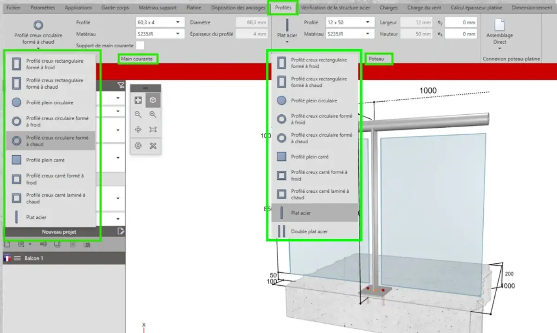Switch to Calcul épaisseur platine tab
557x333 pixels.
point(476,7)
